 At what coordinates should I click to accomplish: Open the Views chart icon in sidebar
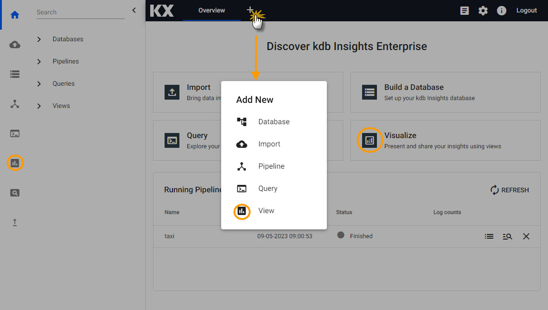pos(15,163)
